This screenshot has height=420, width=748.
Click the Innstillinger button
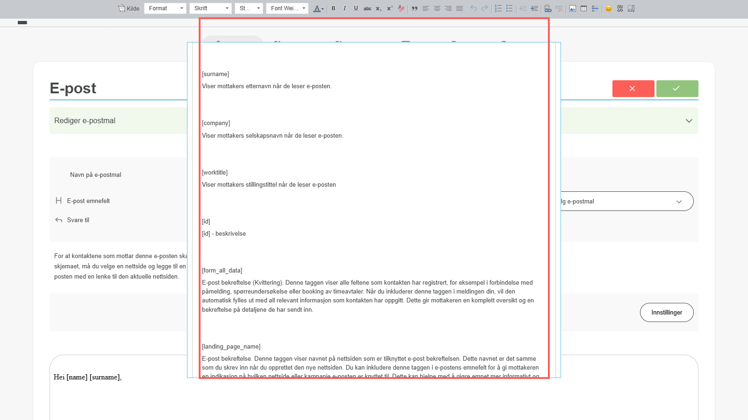pos(667,313)
